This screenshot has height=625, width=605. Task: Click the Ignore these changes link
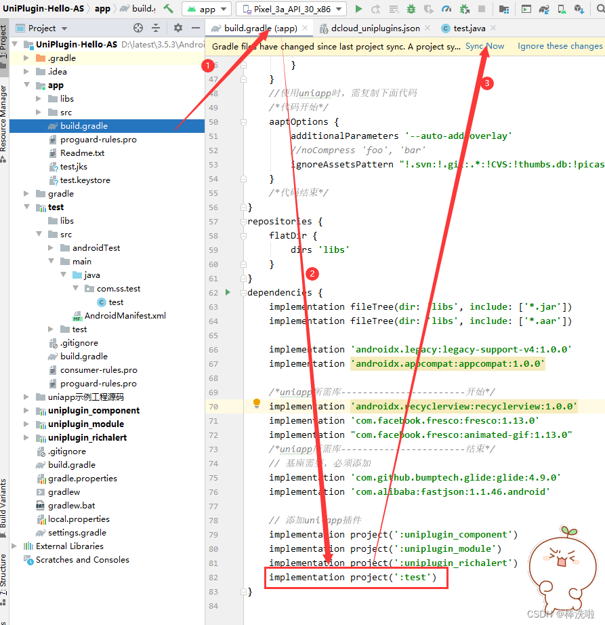tap(560, 46)
